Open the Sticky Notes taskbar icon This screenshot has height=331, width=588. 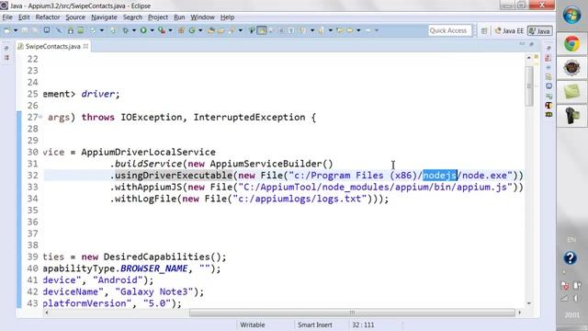[571, 92]
